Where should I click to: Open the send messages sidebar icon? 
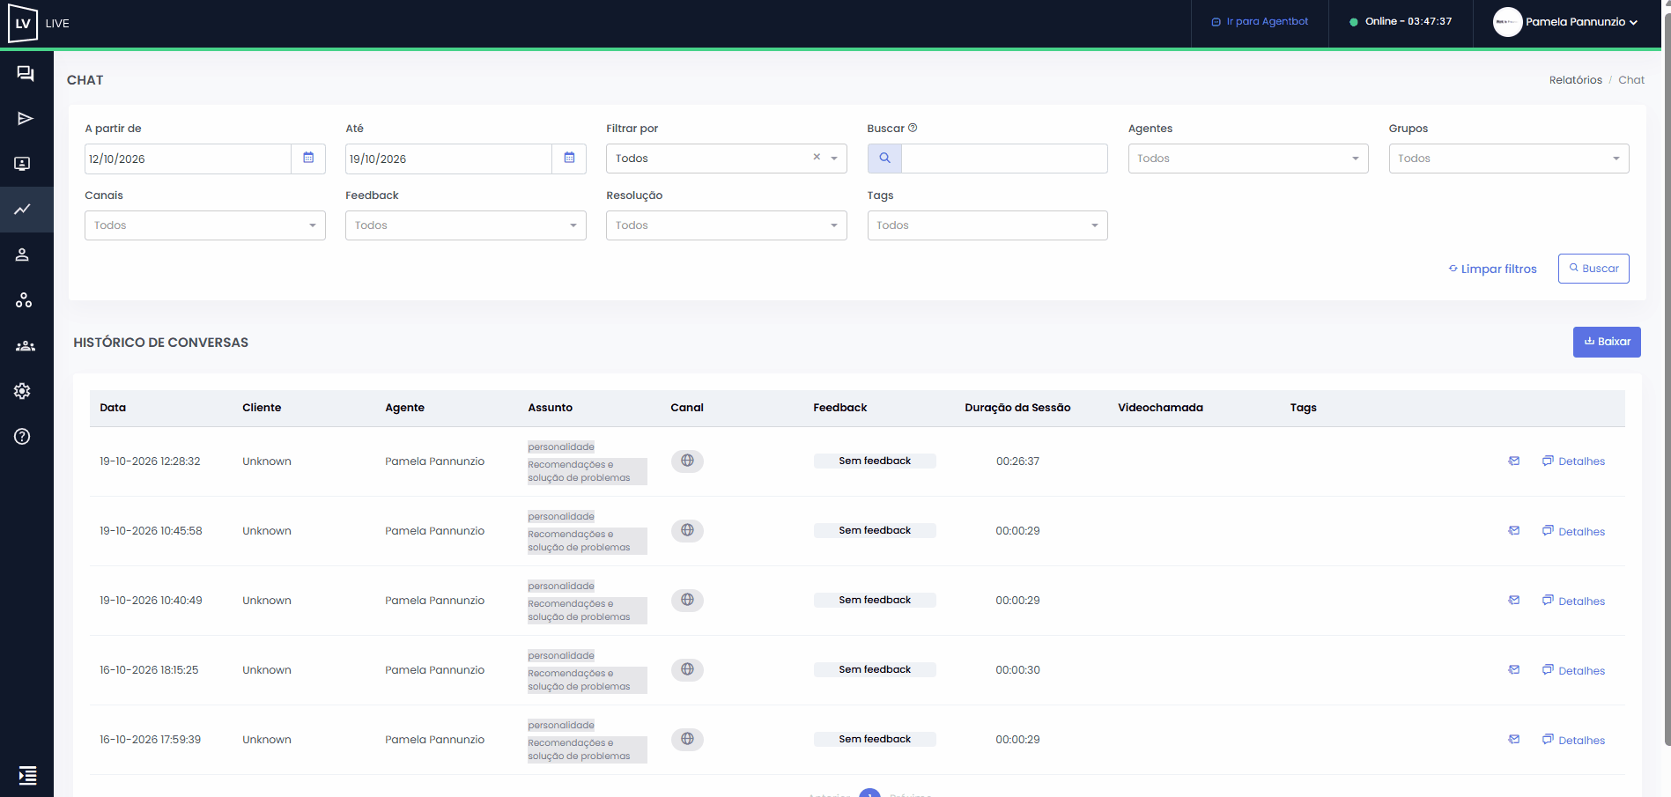tap(26, 118)
